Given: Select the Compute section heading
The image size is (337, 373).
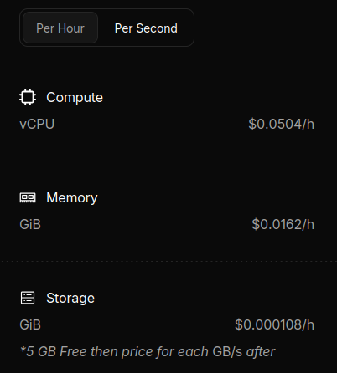Looking at the screenshot, I should (x=75, y=97).
